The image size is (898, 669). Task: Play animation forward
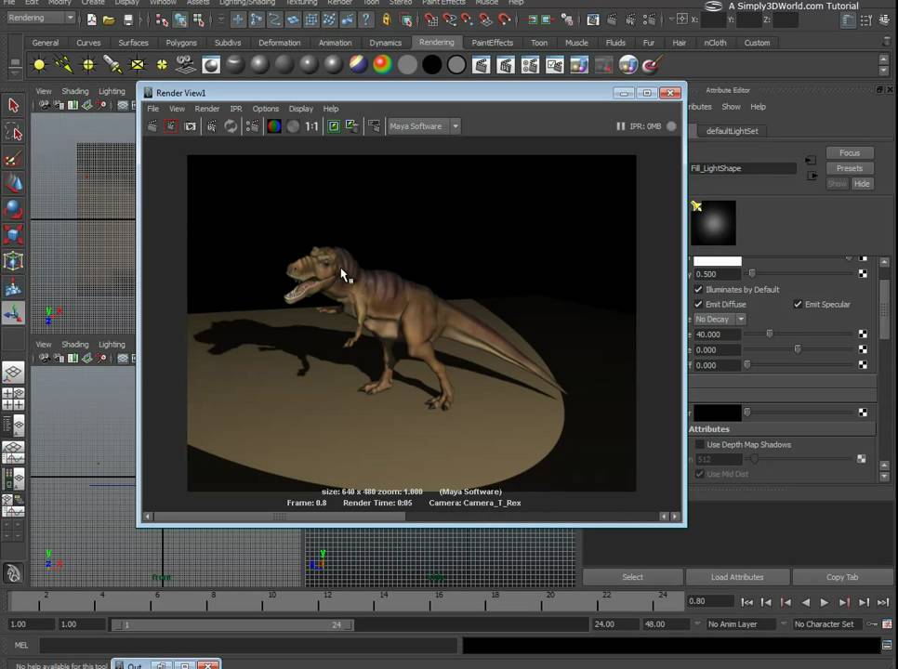[825, 602]
